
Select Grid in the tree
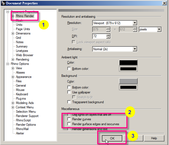coord(18,38)
